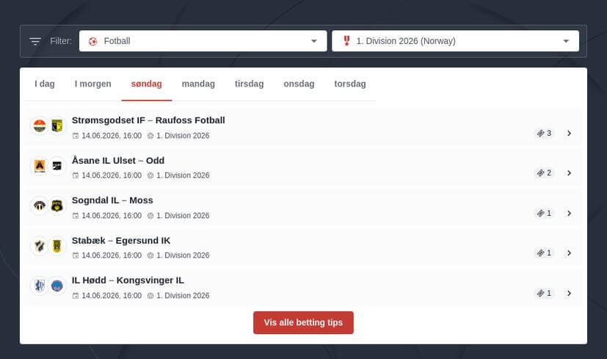This screenshot has width=607, height=359.
Task: Switch to the I dag tab
Action: [x=45, y=84]
